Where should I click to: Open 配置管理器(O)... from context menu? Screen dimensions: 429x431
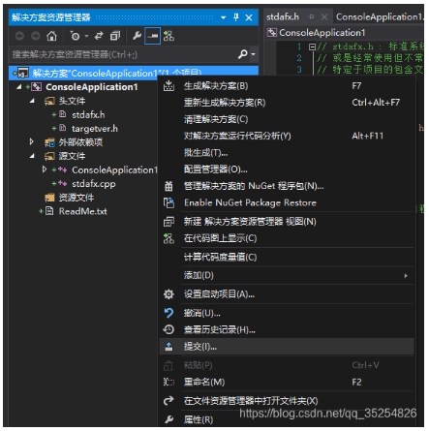point(287,169)
